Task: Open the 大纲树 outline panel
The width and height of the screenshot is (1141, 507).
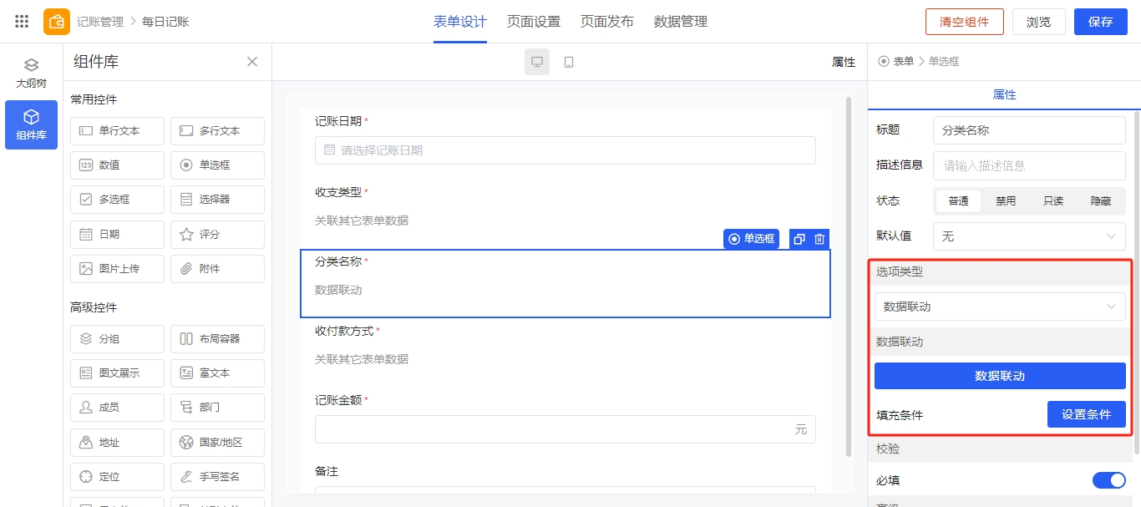Action: 31,74
